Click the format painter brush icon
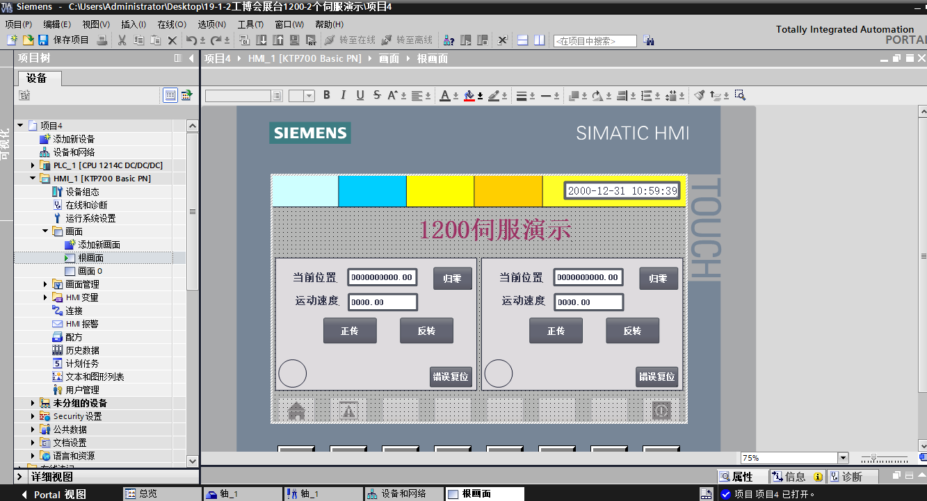This screenshot has height=501, width=927. [x=700, y=95]
